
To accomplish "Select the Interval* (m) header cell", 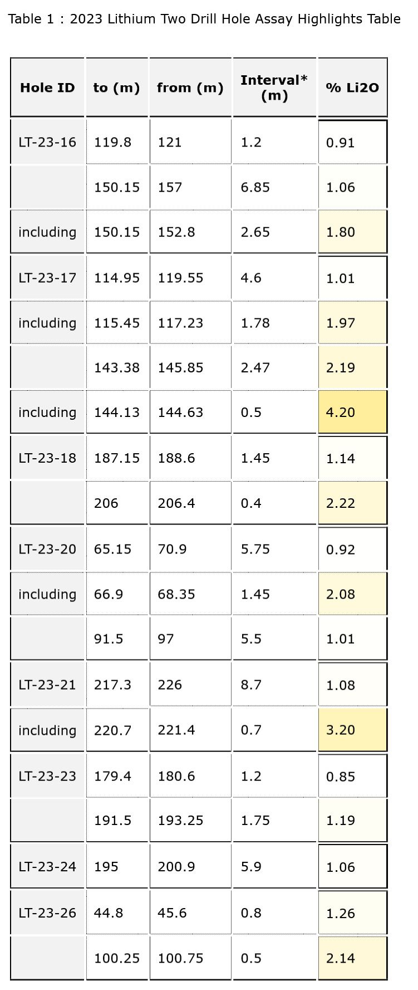I will (274, 88).
